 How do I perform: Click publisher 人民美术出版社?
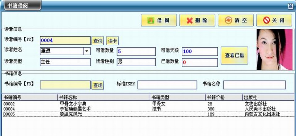coord(260,109)
